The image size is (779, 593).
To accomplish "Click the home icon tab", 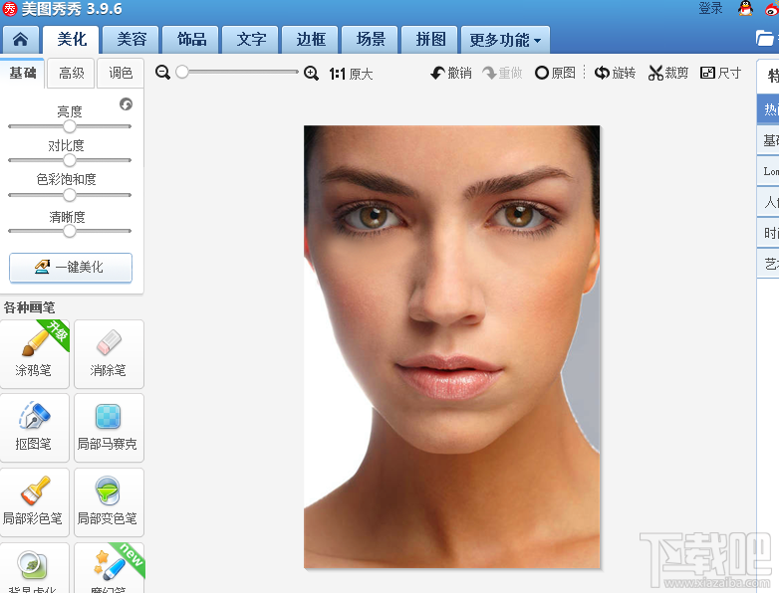I will 20,40.
